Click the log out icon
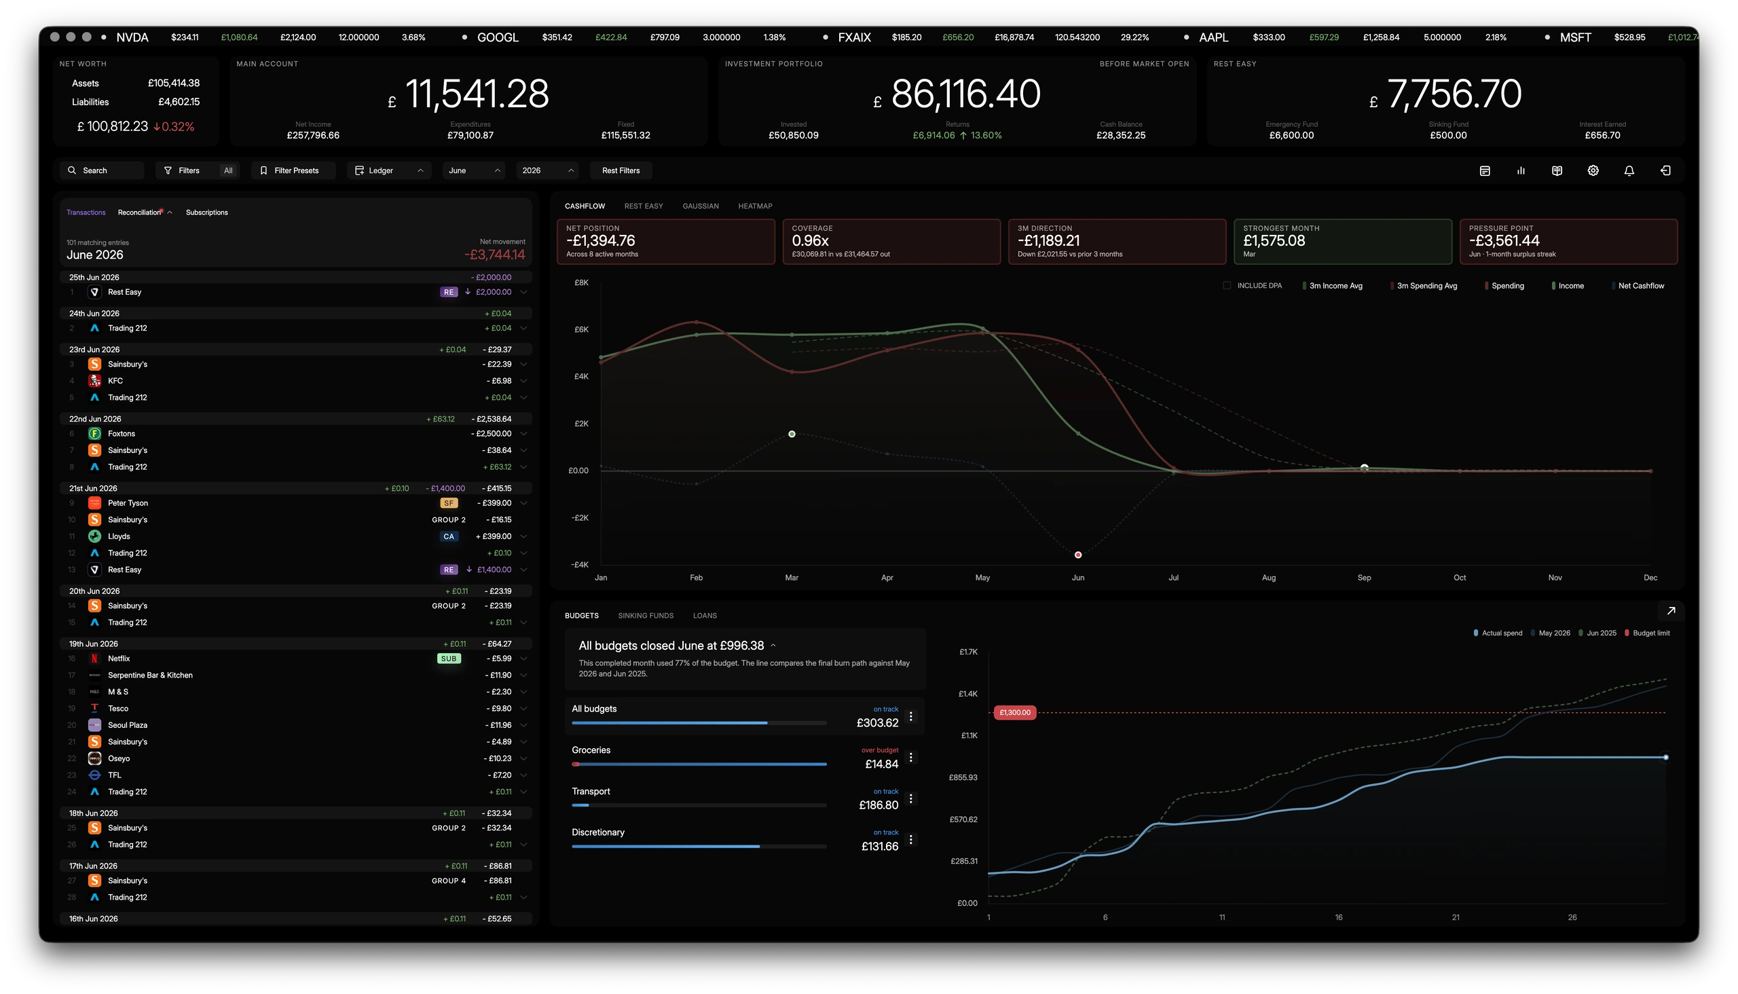 pos(1665,170)
